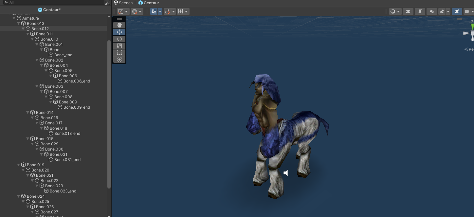
Task: Collapse the Bone.014 expander arrow
Action: (28, 113)
